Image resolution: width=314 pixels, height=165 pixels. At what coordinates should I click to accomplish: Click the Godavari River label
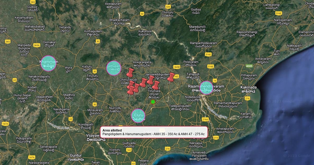point(218,113)
